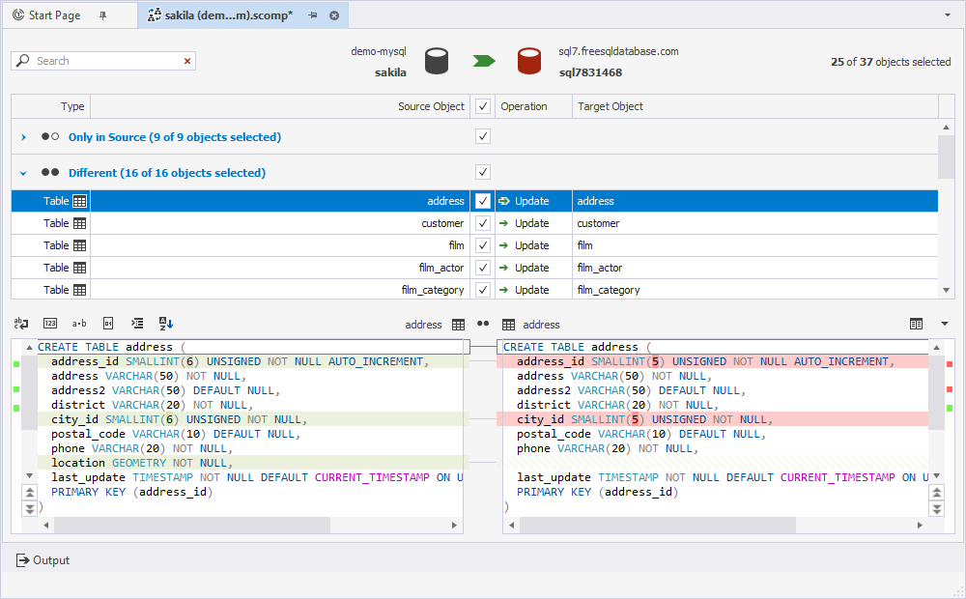The width and height of the screenshot is (966, 599).
Task: Click left code pane scroll down arrow
Action: point(29,475)
